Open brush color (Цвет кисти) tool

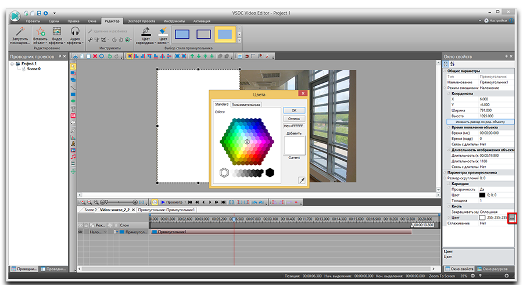tap(163, 35)
